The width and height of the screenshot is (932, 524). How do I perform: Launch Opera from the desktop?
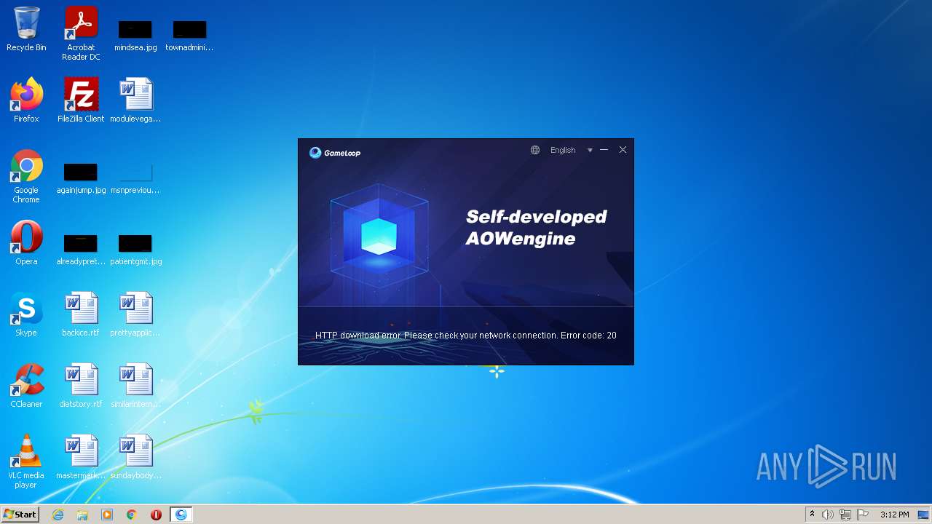(x=26, y=243)
